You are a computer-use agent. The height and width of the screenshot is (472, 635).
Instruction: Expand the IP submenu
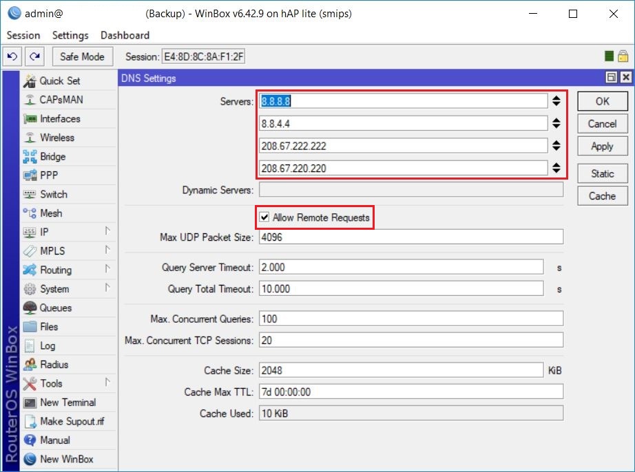tap(107, 231)
